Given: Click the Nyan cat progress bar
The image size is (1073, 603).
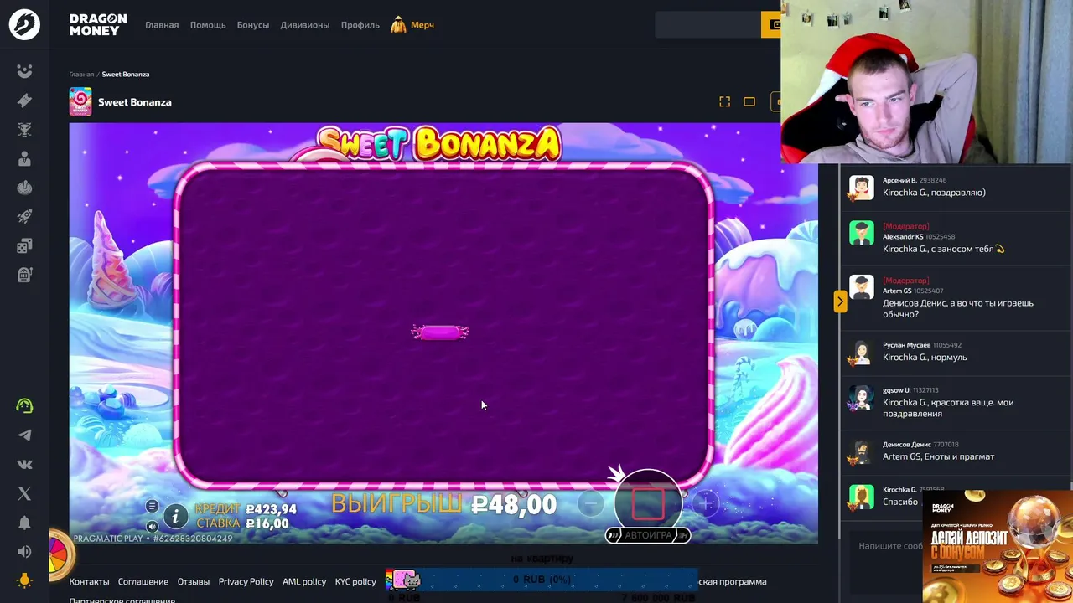Looking at the screenshot, I should [542, 580].
